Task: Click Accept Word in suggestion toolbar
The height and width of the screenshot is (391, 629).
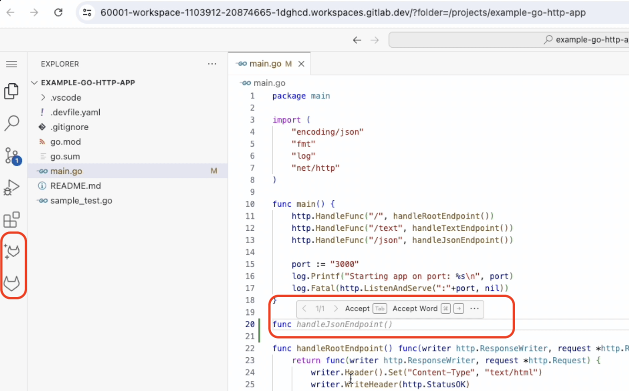Action: (x=415, y=309)
